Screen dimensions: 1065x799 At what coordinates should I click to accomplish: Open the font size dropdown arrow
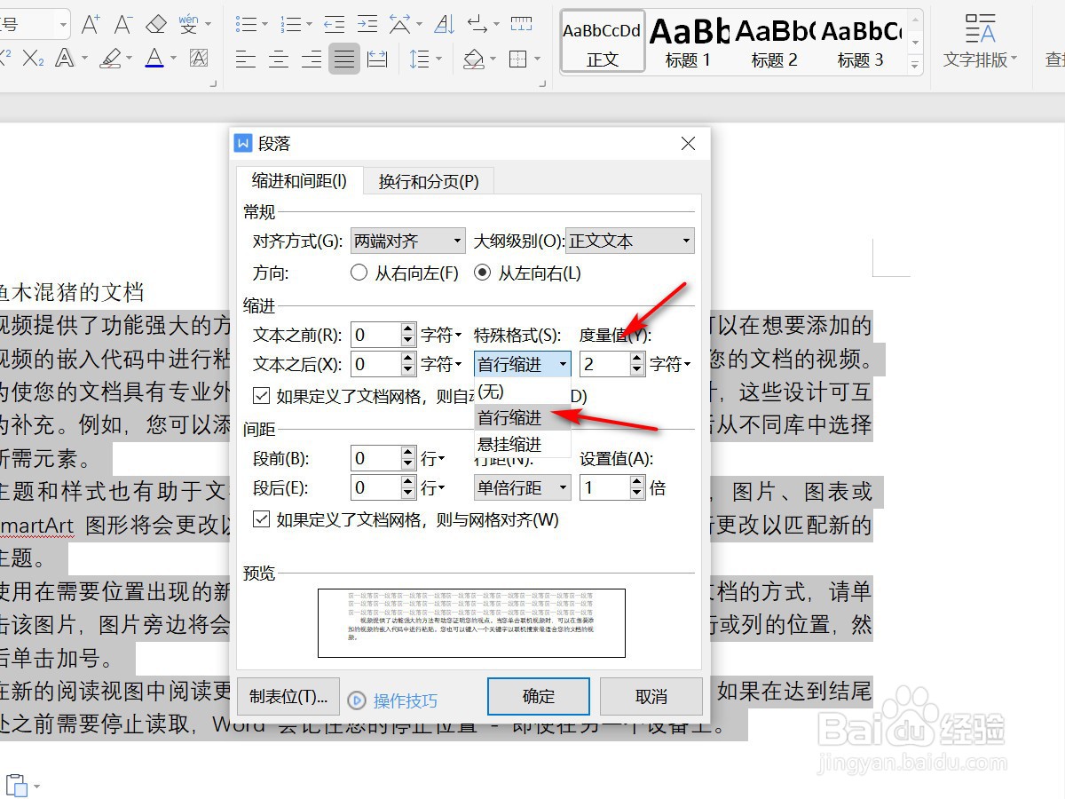coord(62,24)
